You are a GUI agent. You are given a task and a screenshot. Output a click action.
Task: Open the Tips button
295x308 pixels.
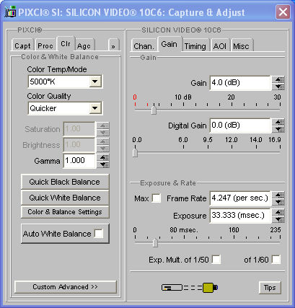[270, 288]
